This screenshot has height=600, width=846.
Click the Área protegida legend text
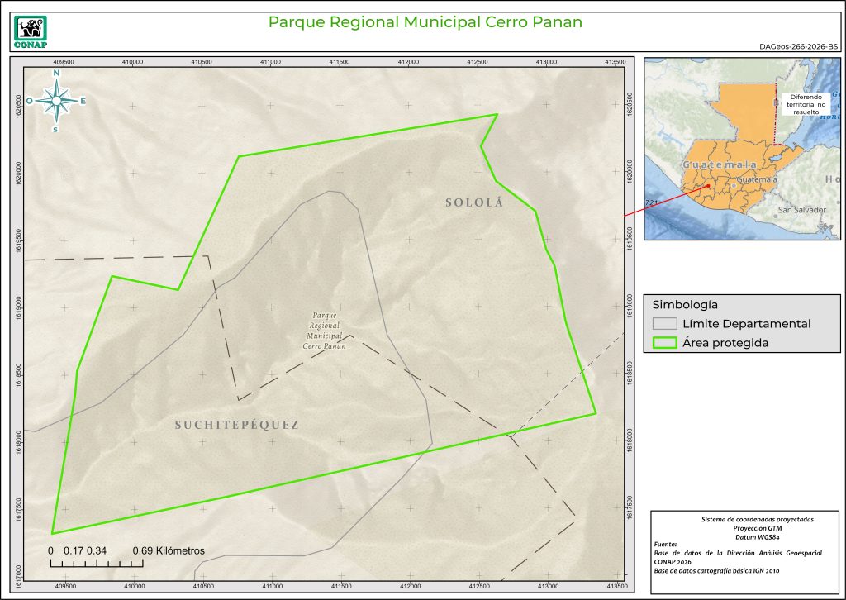tap(725, 343)
